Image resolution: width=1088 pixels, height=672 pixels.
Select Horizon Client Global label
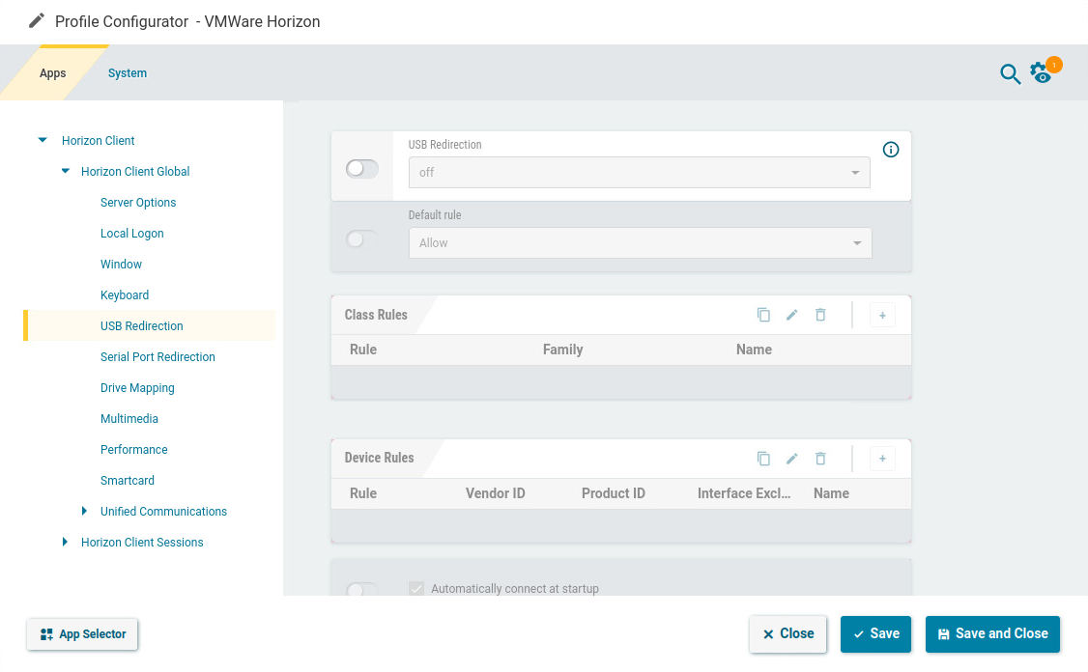pos(135,171)
